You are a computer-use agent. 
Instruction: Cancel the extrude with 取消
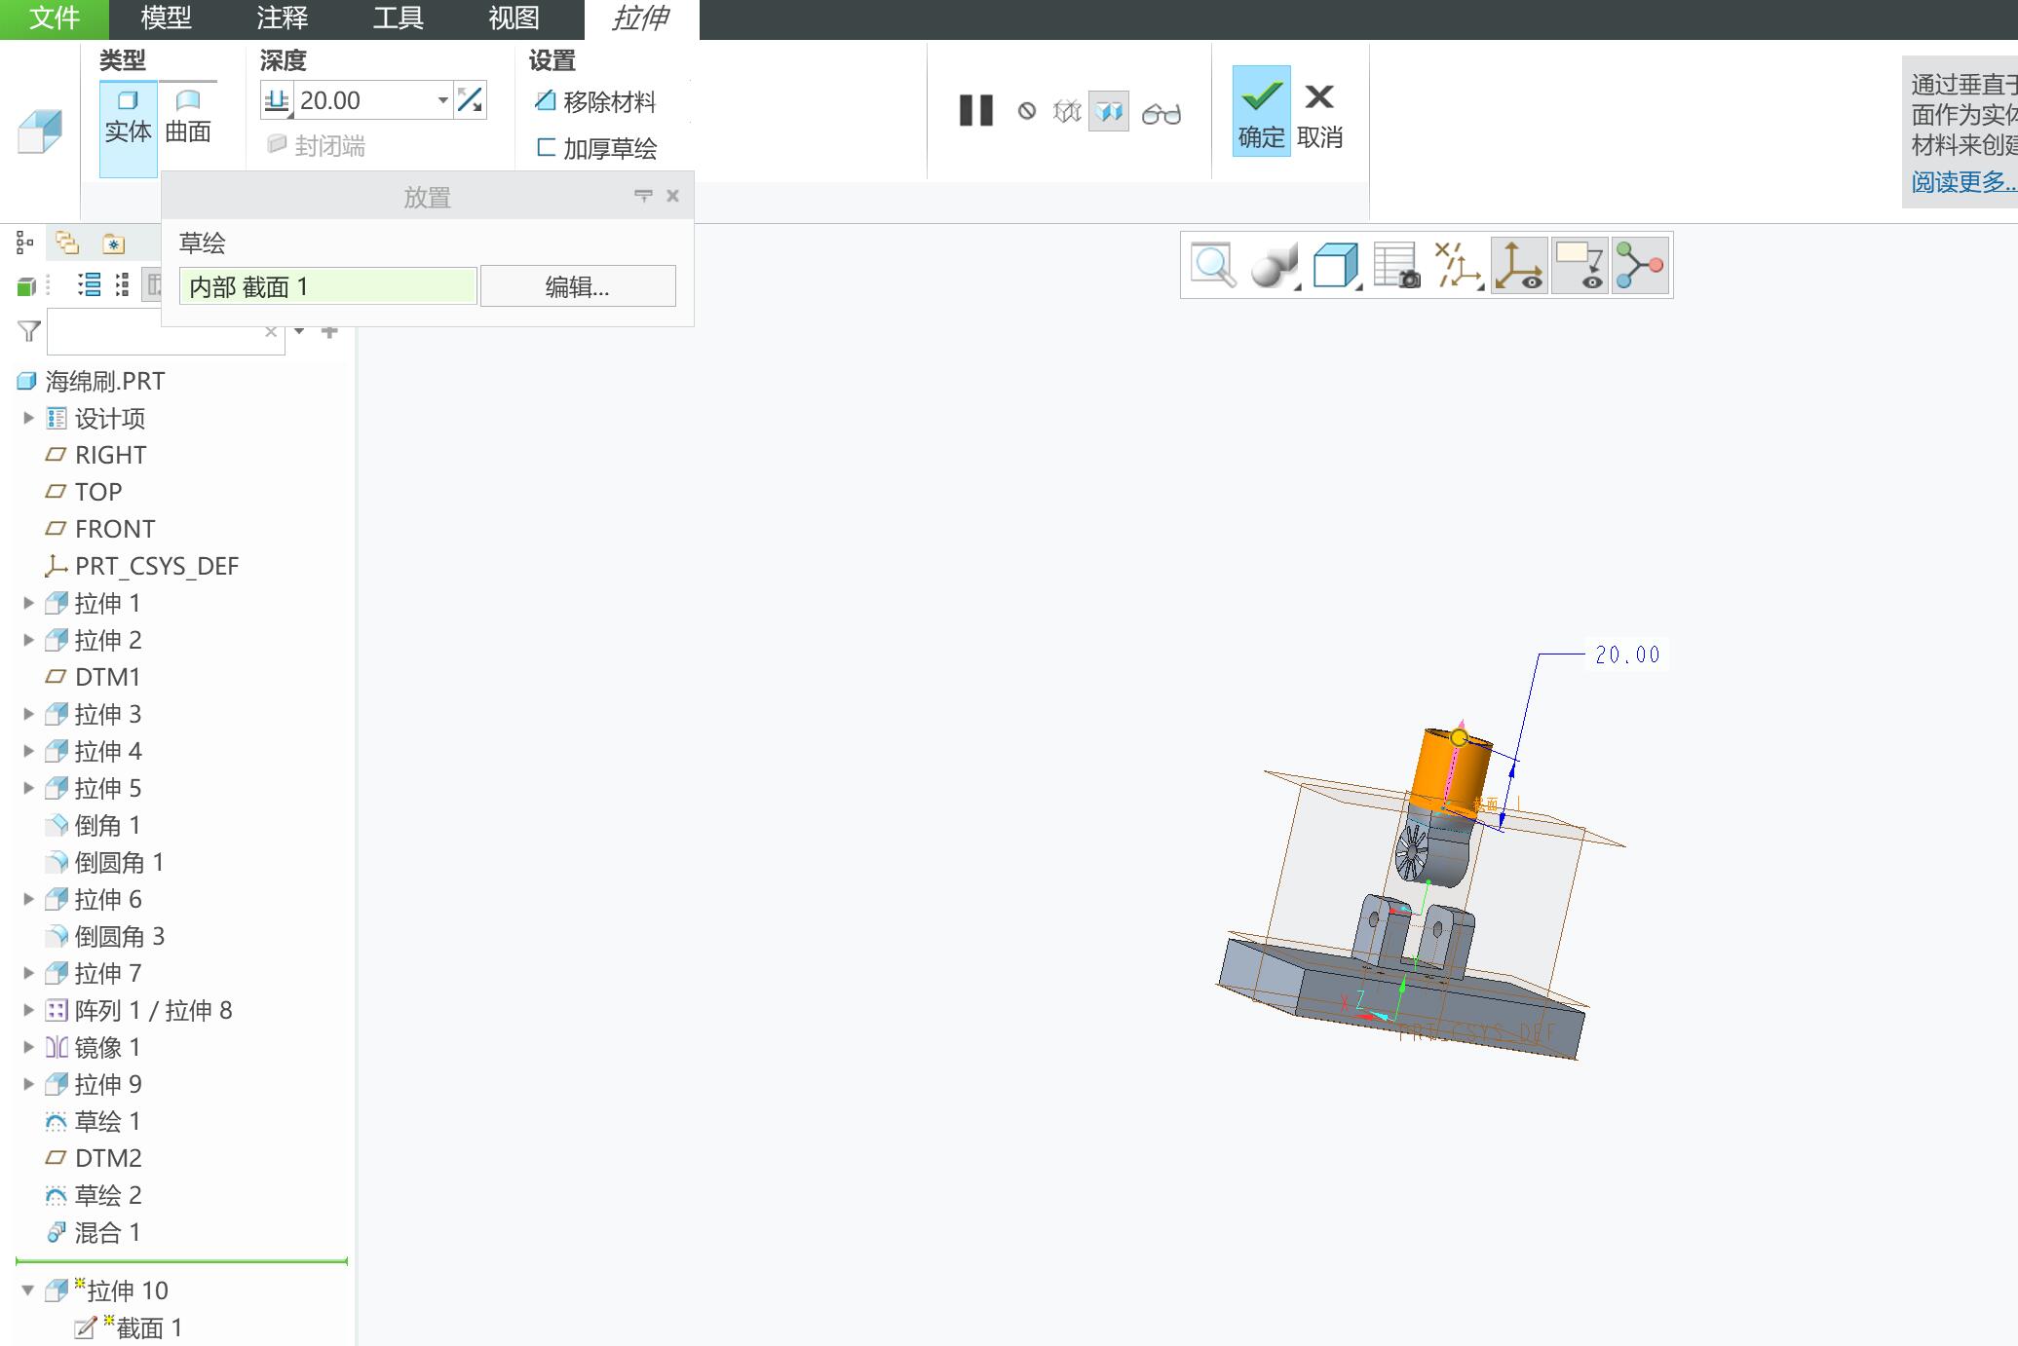point(1319,115)
